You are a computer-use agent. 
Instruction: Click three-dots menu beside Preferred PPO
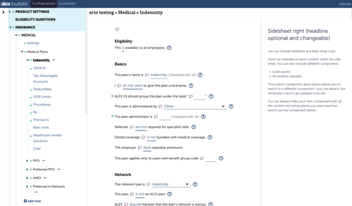click(59, 169)
